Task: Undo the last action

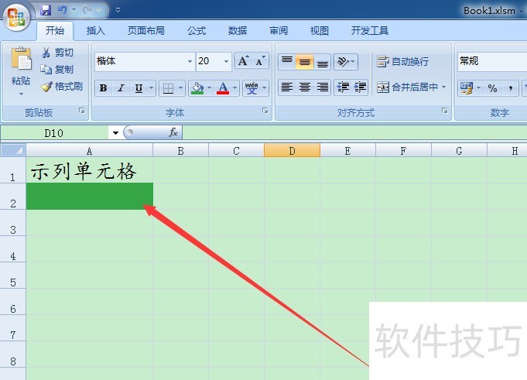Action: pos(62,10)
